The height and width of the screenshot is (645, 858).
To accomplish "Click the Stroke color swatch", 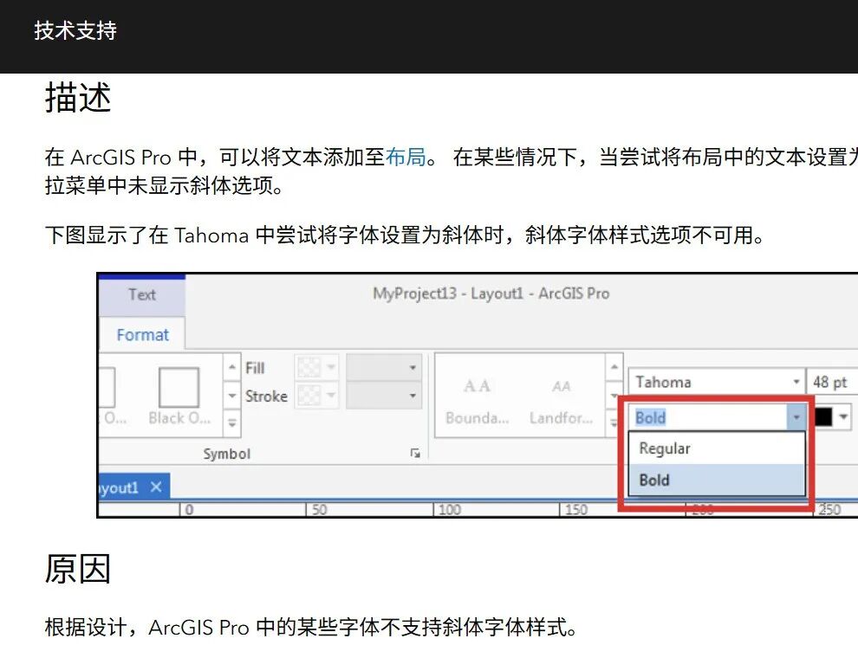I will click(x=309, y=395).
